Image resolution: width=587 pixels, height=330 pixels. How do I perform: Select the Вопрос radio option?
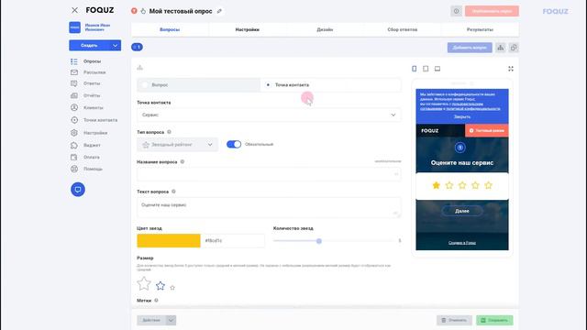(145, 85)
